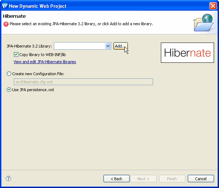Screen dimensions: 219x188
Task: Click the Add... button
Action: (120, 46)
